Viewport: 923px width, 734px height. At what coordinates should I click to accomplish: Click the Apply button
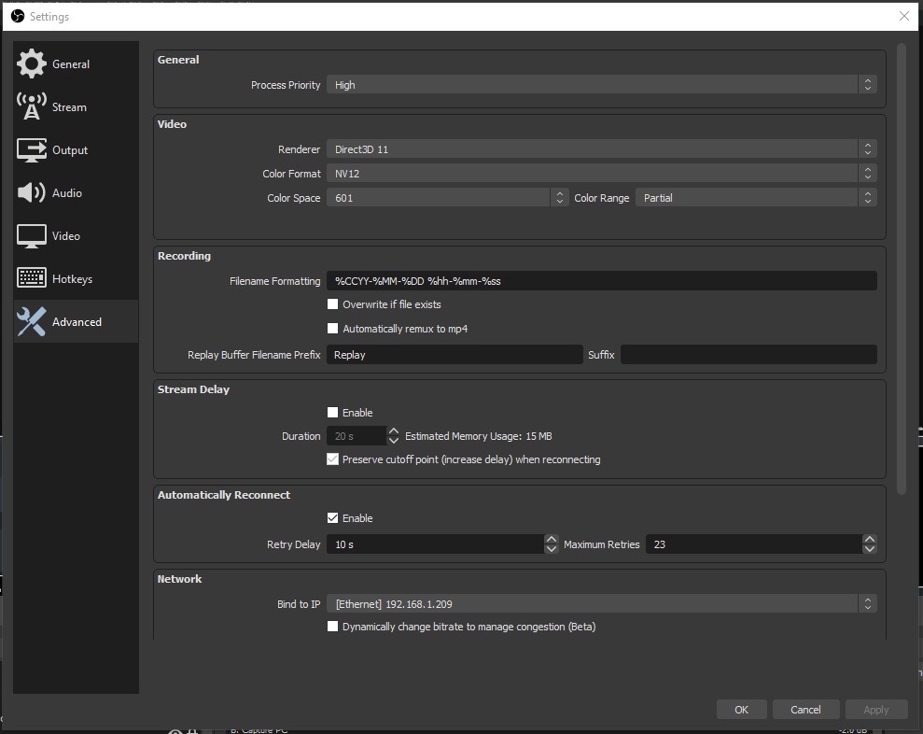point(876,710)
